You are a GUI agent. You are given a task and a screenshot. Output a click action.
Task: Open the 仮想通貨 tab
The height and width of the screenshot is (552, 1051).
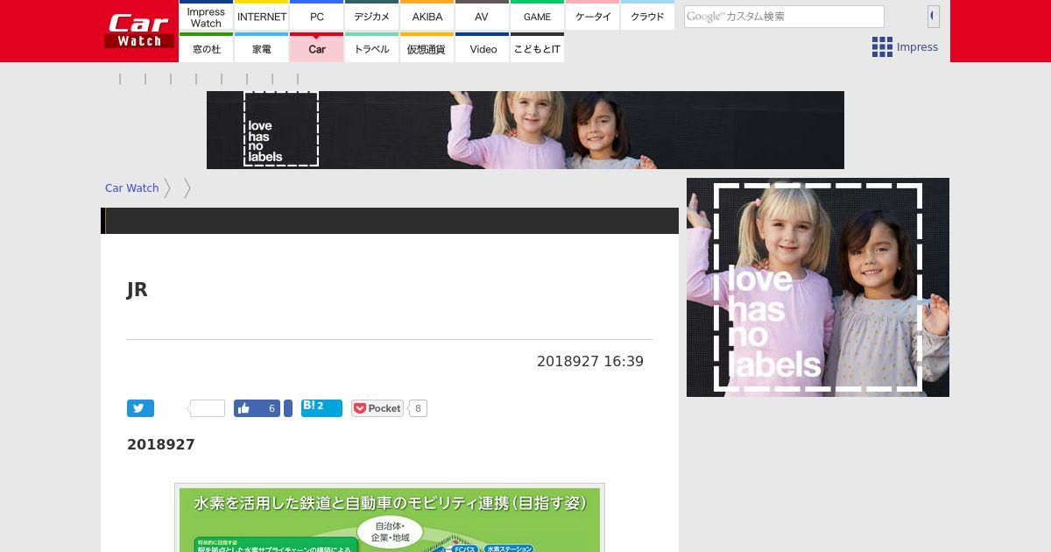pos(427,48)
